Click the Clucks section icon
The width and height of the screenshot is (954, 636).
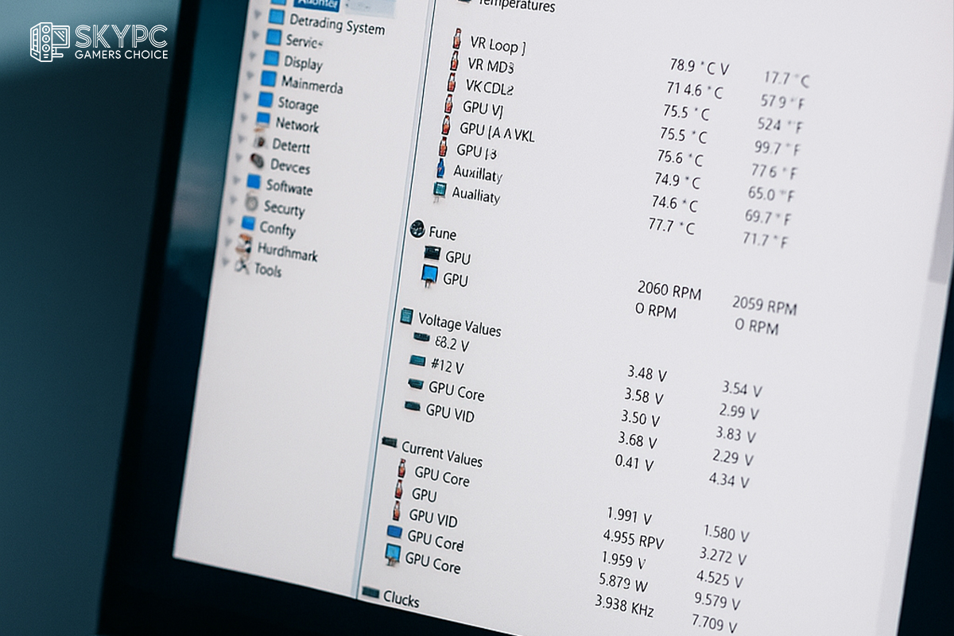(370, 591)
